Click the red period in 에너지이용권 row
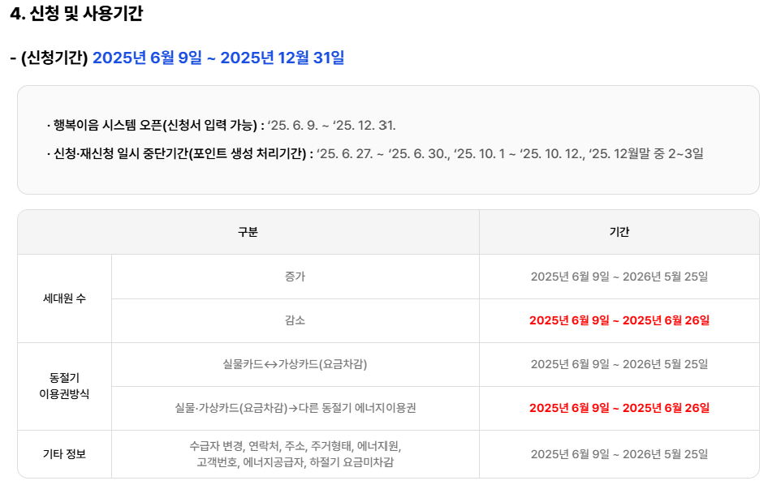The width and height of the screenshot is (768, 485). pyautogui.click(x=619, y=408)
